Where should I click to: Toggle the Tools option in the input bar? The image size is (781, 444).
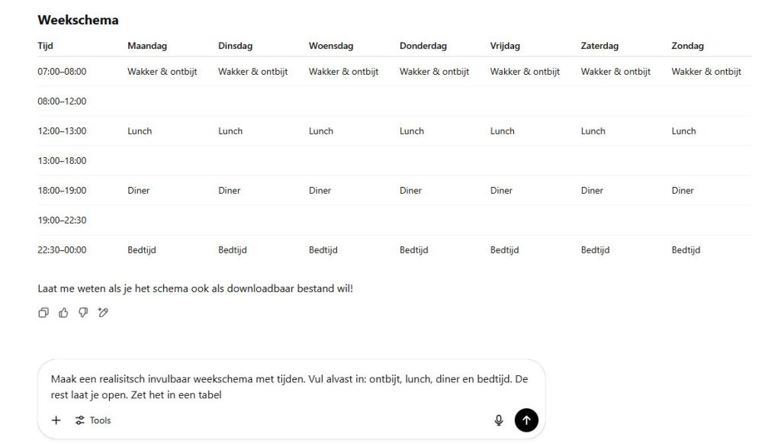pyautogui.click(x=92, y=420)
